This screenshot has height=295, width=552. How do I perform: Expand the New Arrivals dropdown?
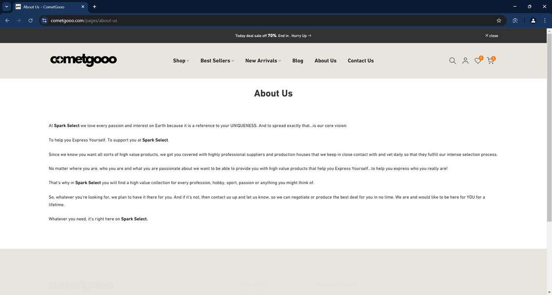click(263, 61)
